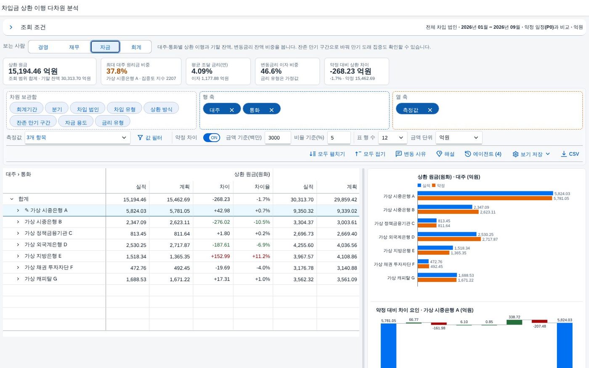Open the 표 행 수 dropdown

(x=393, y=138)
